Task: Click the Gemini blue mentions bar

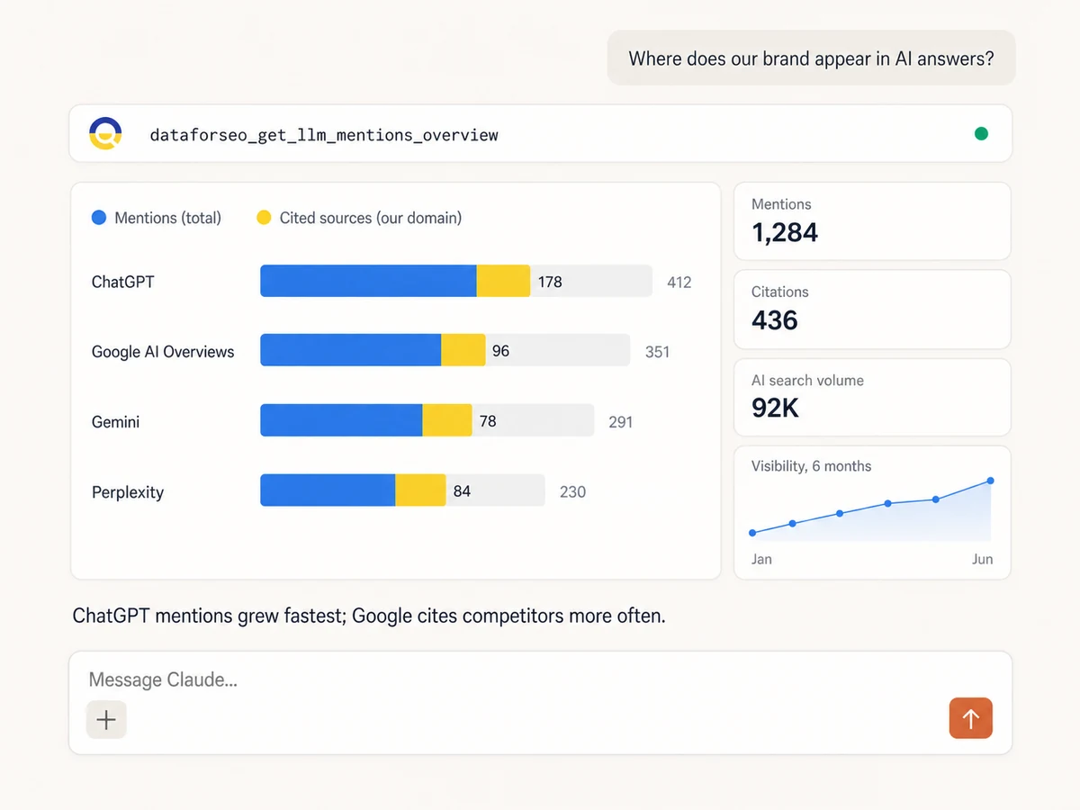Action: pos(341,420)
